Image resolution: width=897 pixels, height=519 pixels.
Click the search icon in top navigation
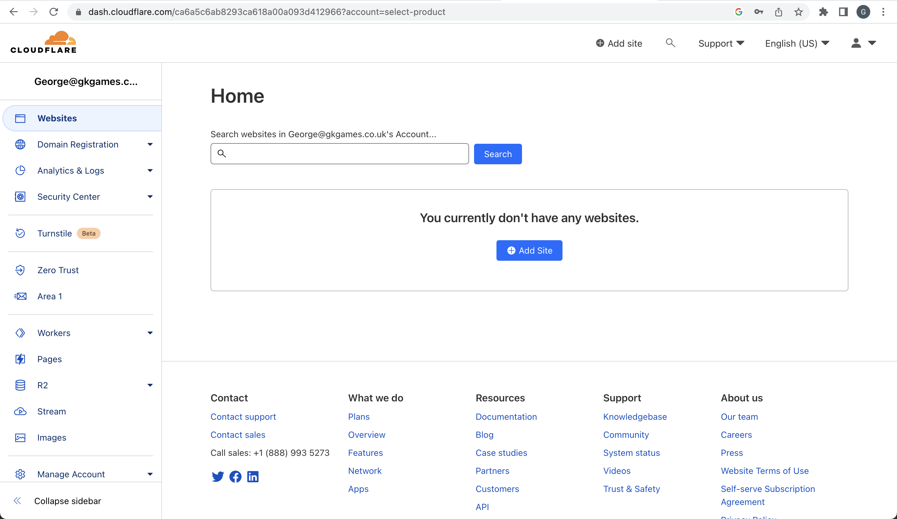pos(670,43)
